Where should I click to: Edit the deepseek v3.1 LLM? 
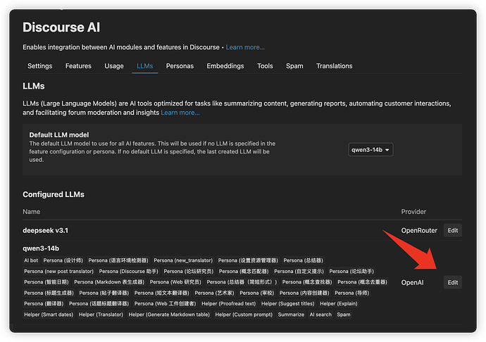[452, 231]
